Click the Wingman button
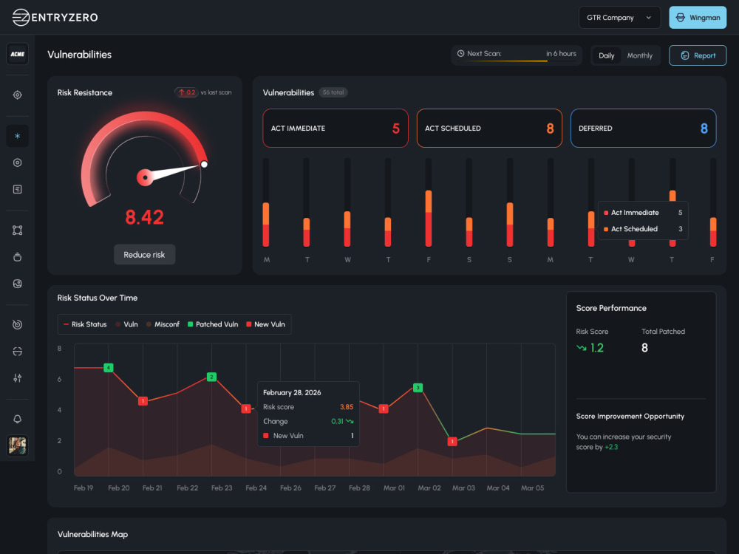The width and height of the screenshot is (739, 554). (698, 18)
